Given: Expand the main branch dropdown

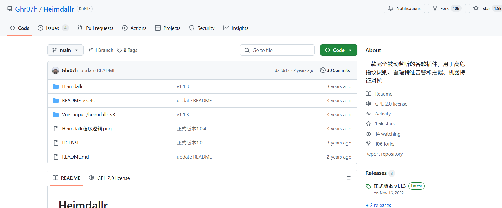Looking at the screenshot, I should coord(65,50).
